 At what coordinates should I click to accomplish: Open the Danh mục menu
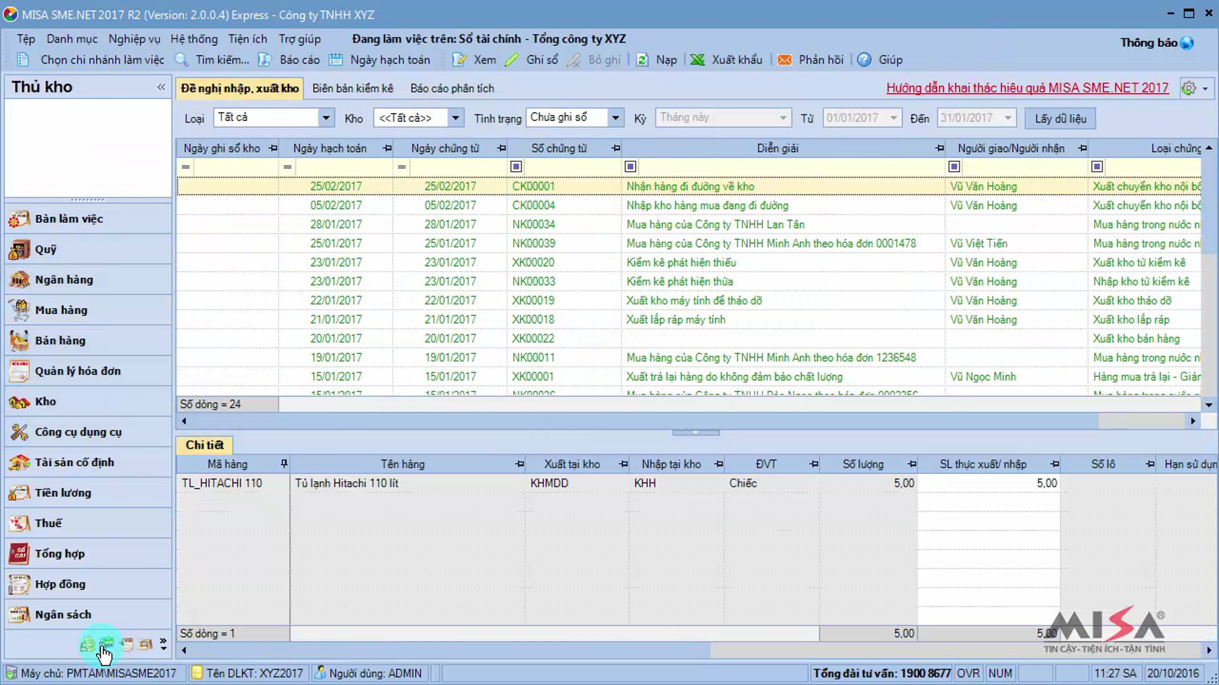[x=72, y=39]
